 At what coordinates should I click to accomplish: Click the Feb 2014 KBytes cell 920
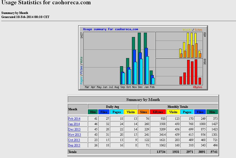pyautogui.click(x=158, y=119)
